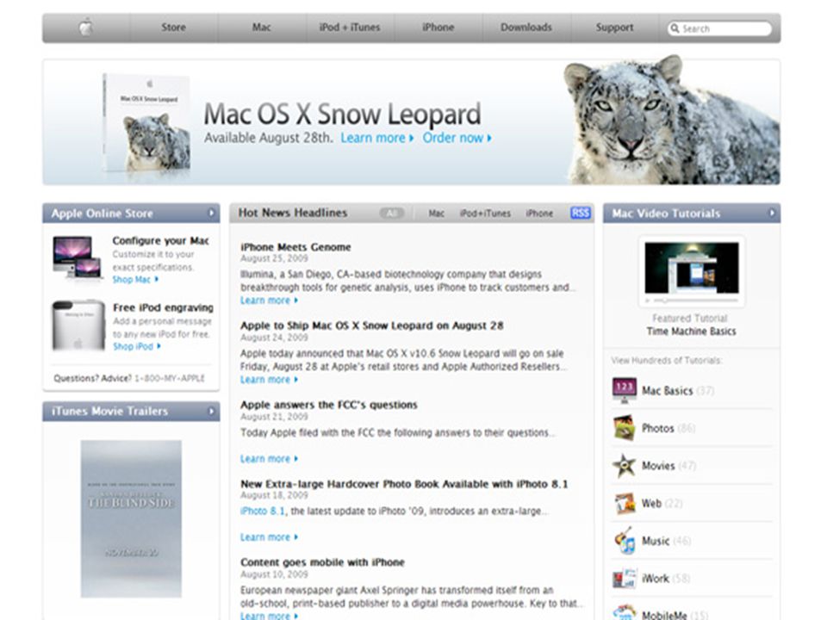Expand the Apple Online Store header arrow
The image size is (827, 620).
coord(212,213)
